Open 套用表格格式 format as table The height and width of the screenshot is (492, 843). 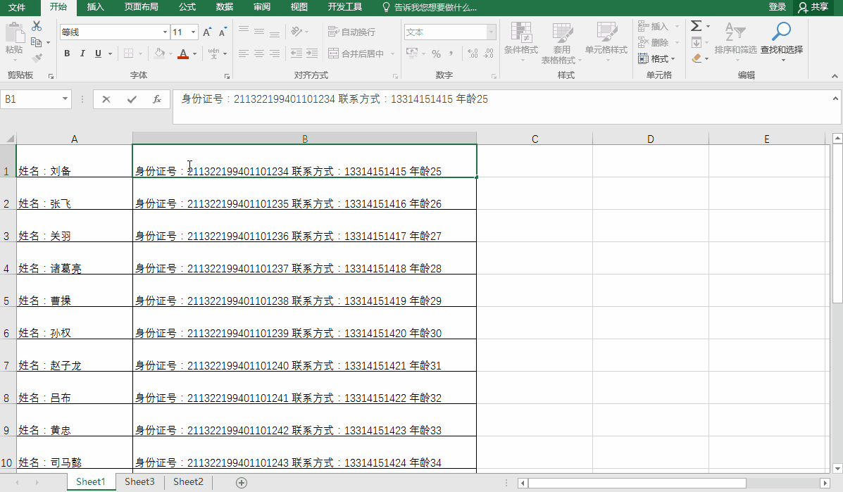(x=561, y=43)
